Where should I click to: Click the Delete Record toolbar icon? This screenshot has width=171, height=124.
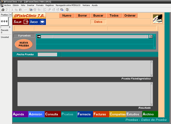click(39, 10)
